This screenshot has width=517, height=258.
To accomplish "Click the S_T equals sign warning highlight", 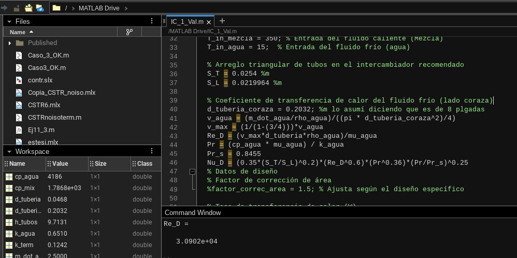I will 226,74.
